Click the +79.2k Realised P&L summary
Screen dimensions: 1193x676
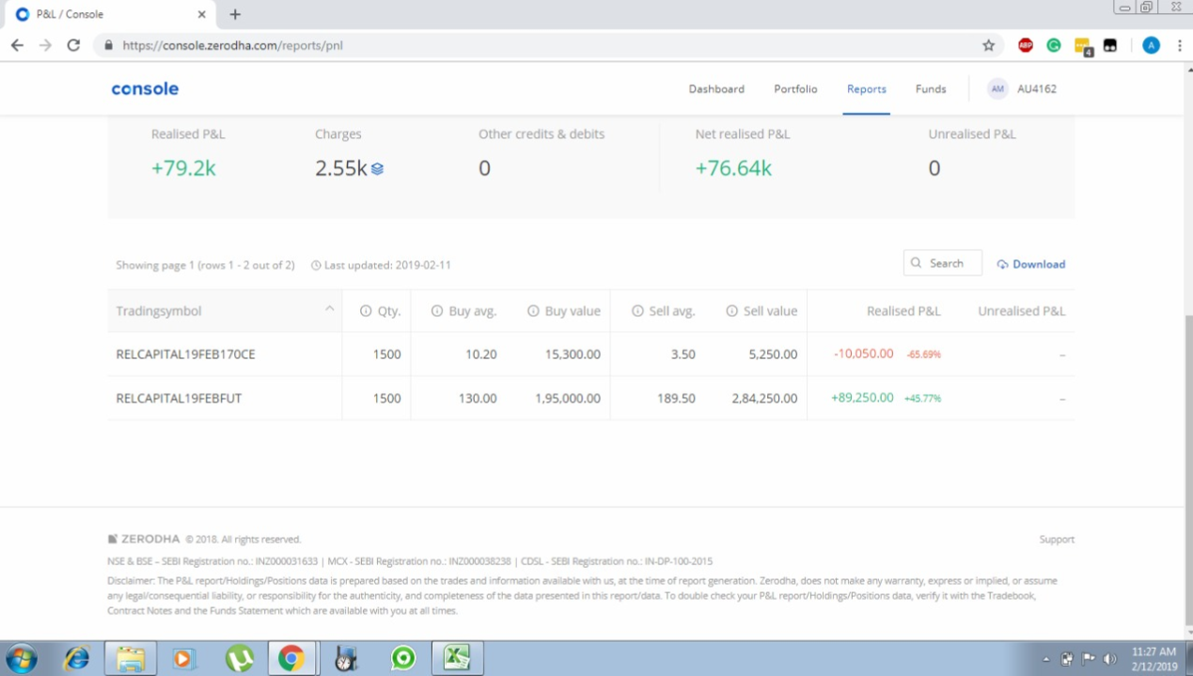(183, 168)
